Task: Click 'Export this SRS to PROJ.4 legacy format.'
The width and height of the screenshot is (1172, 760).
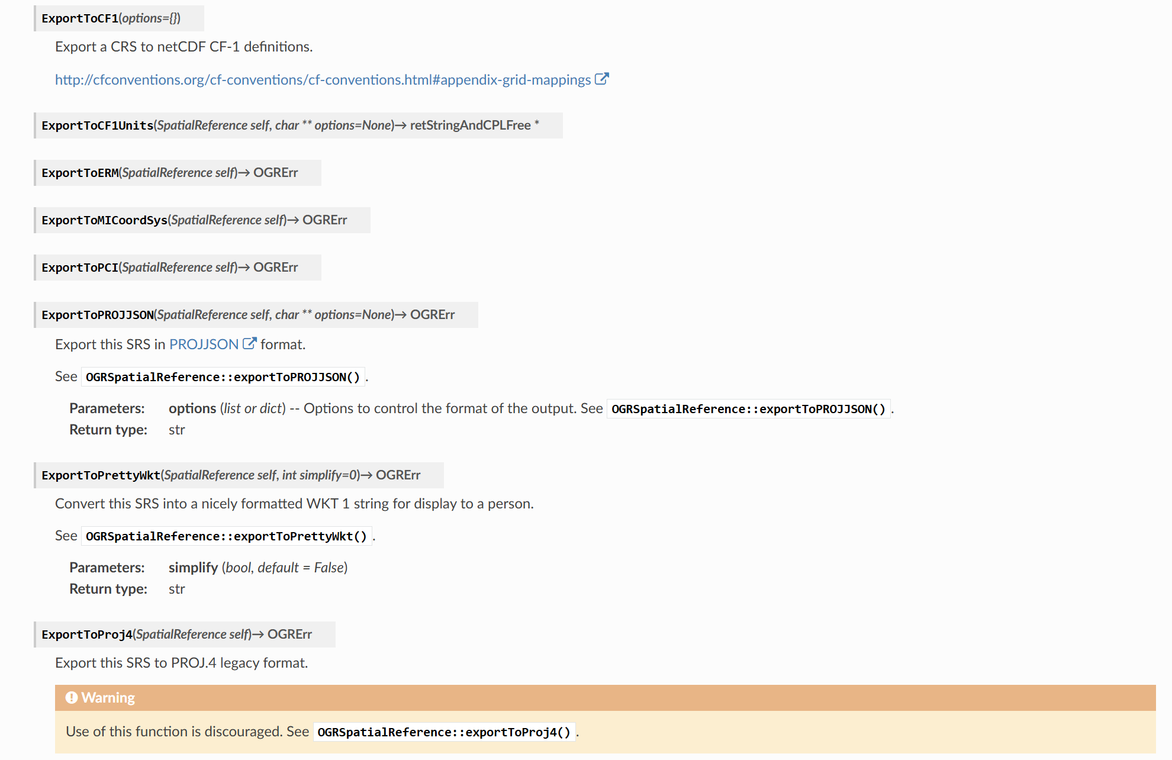Action: tap(182, 663)
